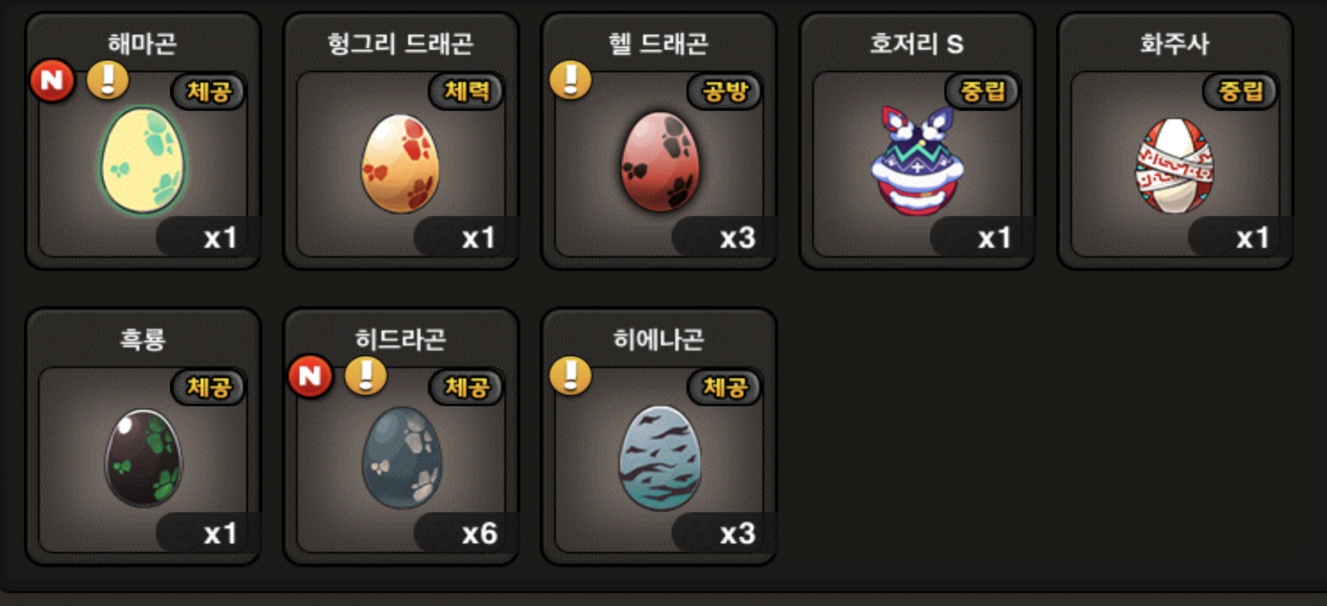Select the 헝그리 드래곤 orange egg

pos(400,163)
